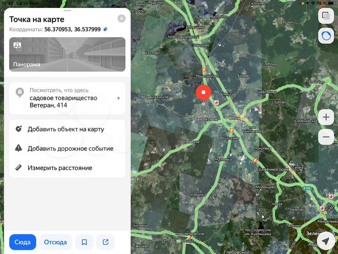Save the point with the bookmark icon
Viewport: 338px width, 254px height.
[x=84, y=242]
